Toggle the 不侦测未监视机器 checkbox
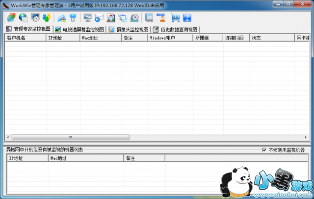 tap(264, 150)
